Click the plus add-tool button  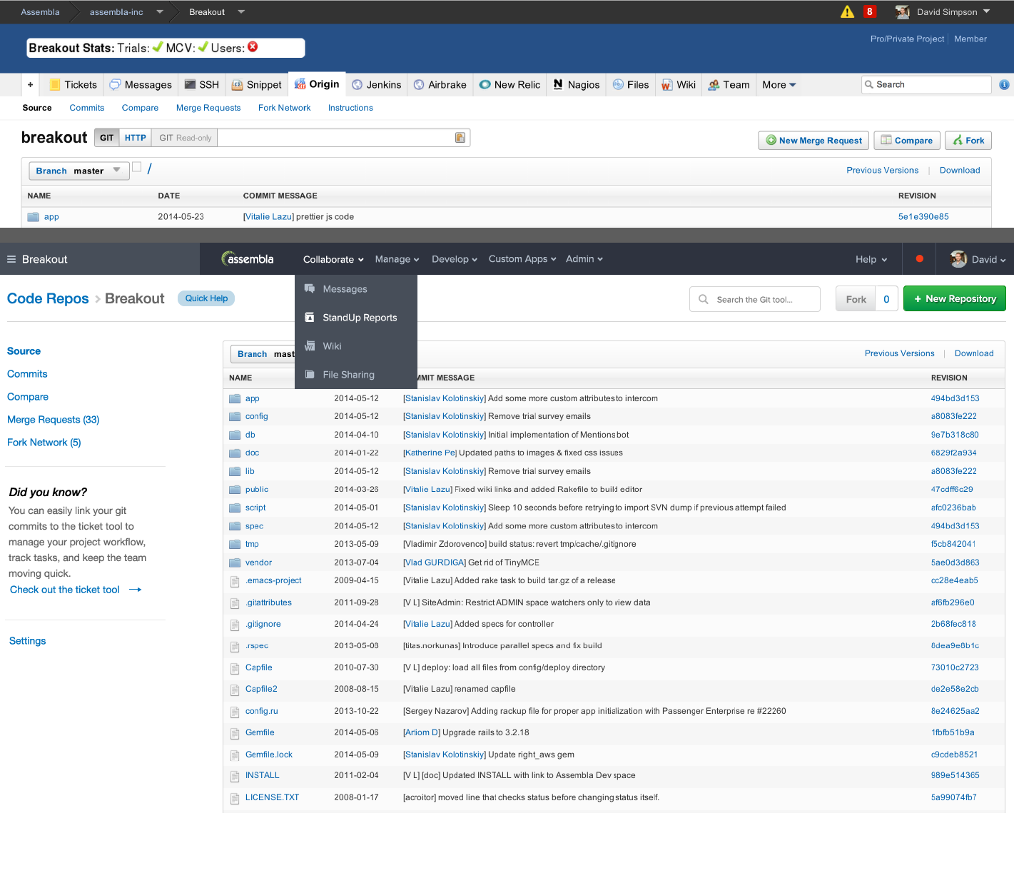(x=30, y=84)
